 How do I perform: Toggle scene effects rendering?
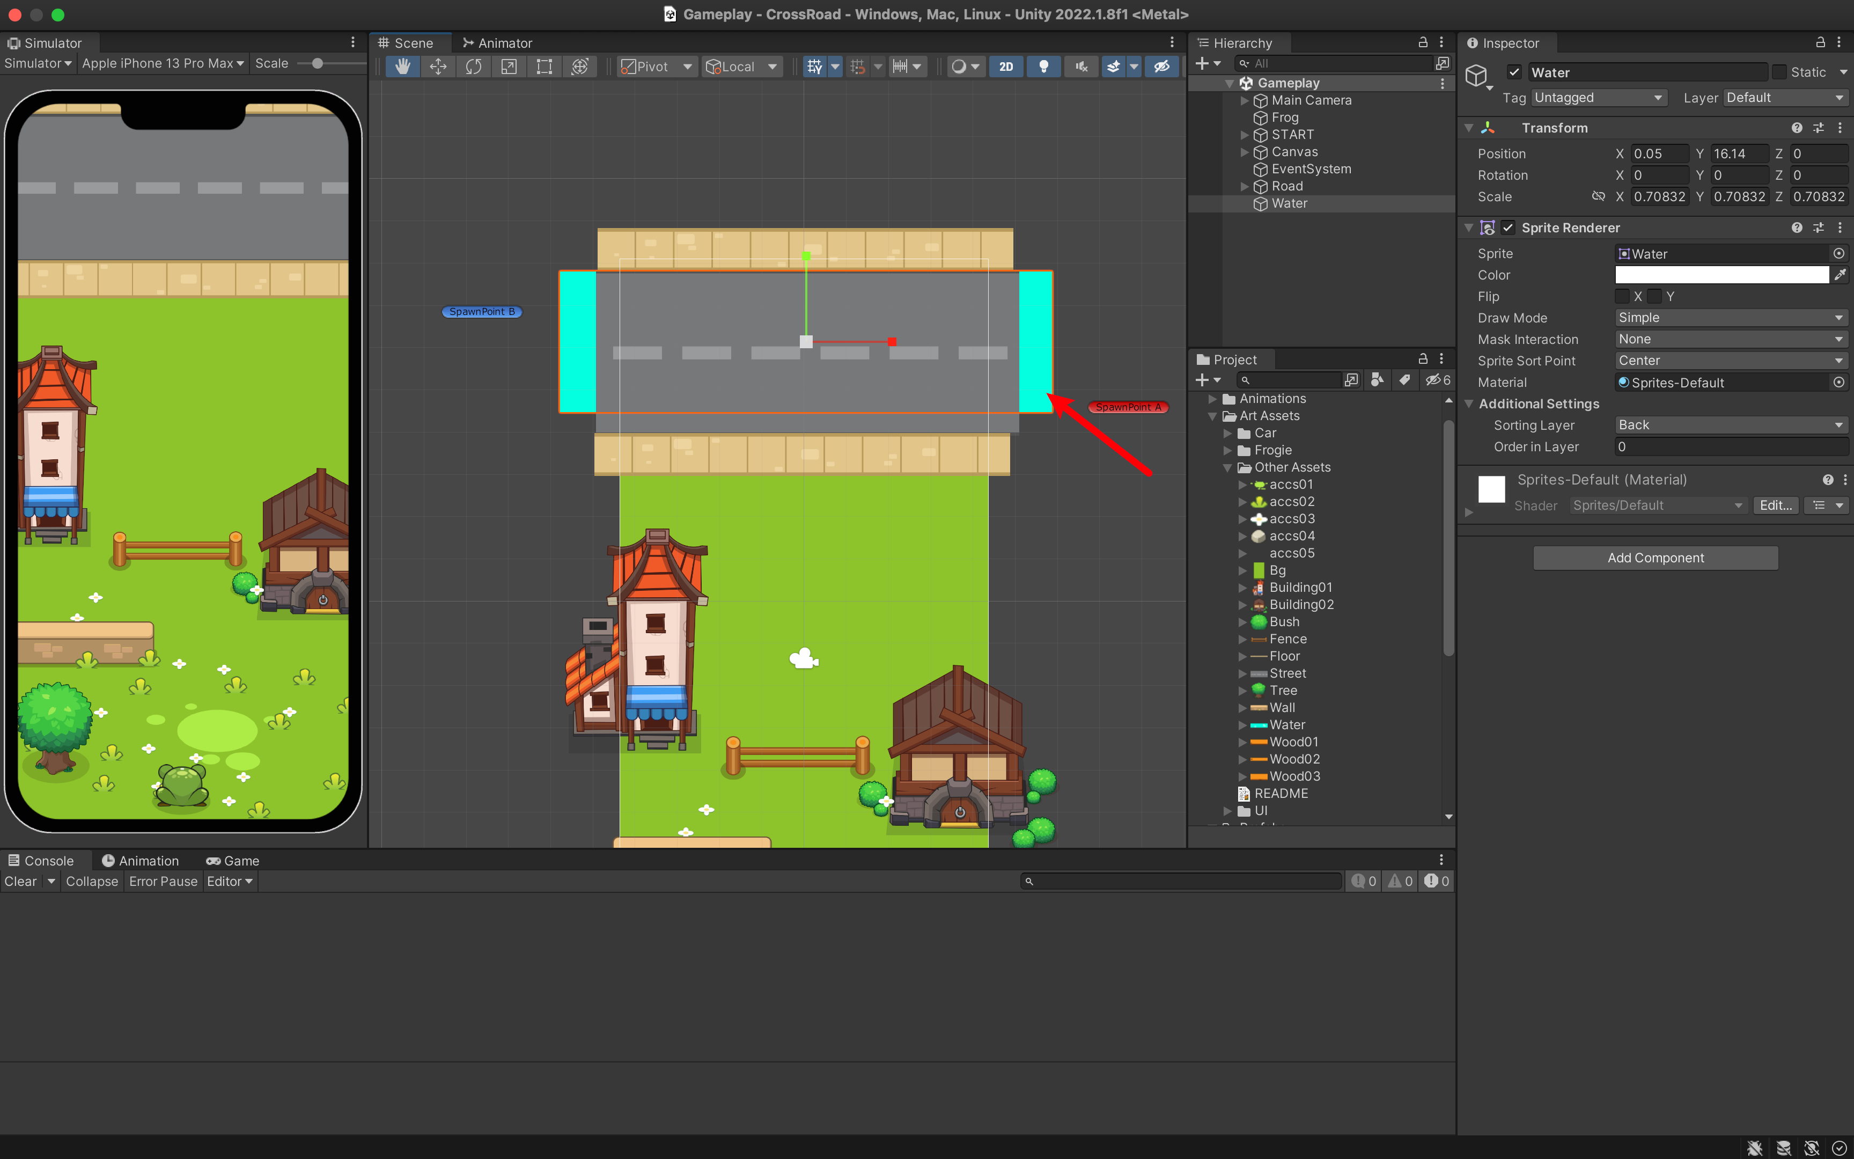tap(1113, 67)
